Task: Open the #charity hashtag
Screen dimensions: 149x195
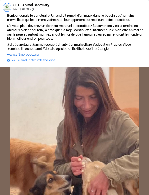Action: (x=62, y=45)
